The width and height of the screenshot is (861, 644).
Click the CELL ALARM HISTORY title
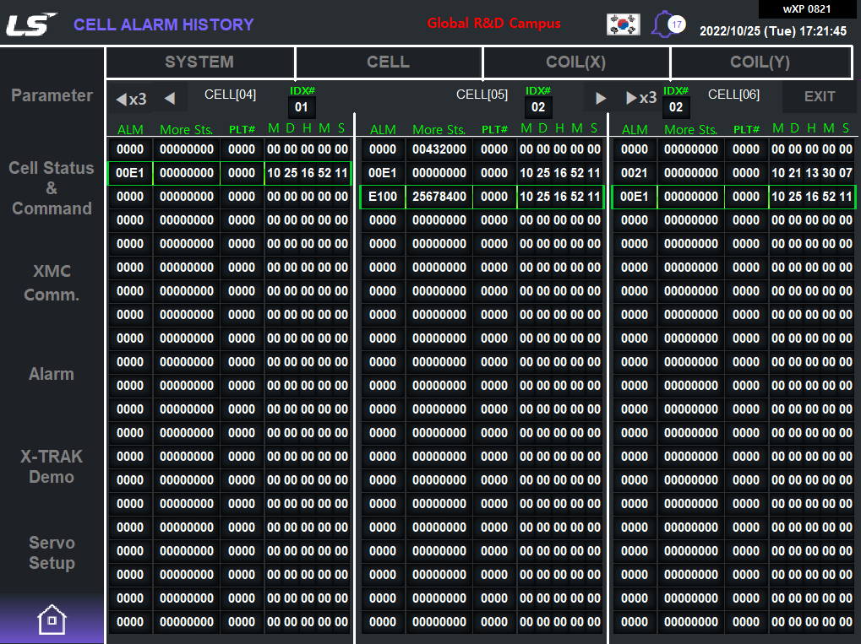click(x=164, y=24)
